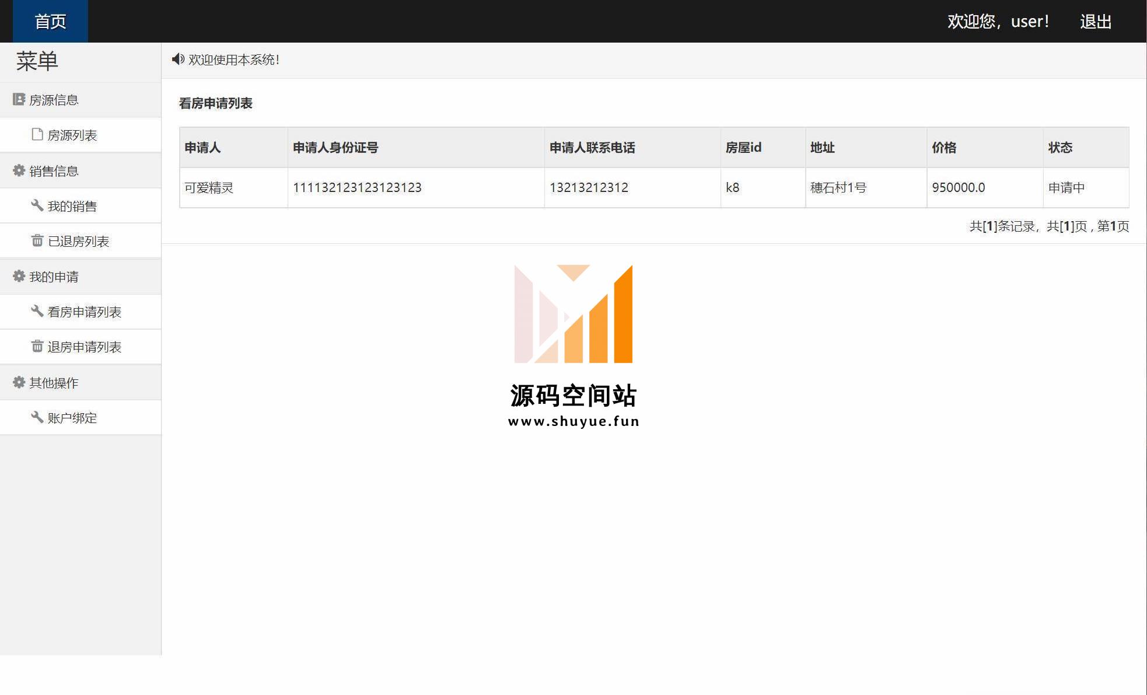Select 看房申请列表 in the sidebar
The image size is (1147, 695).
pos(81,312)
